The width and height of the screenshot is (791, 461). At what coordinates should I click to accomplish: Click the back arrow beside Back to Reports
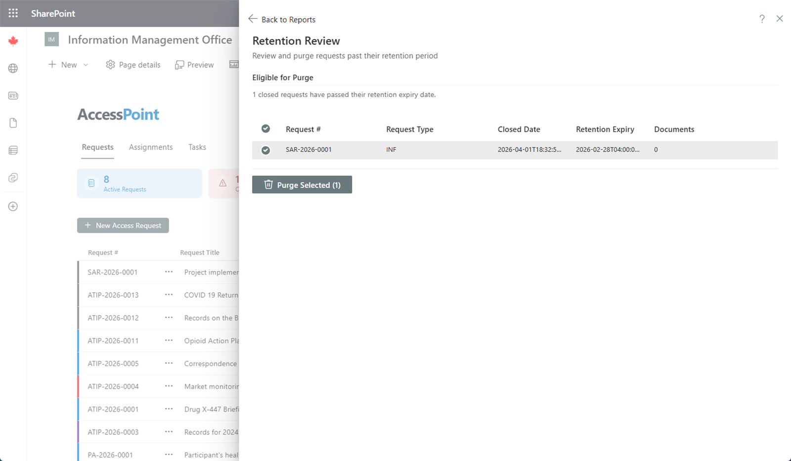(253, 18)
